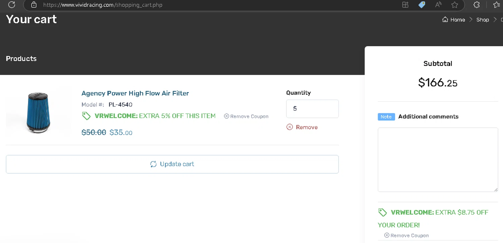The image size is (503, 243).
Task: Click the house icon beside Home
Action: 445,19
